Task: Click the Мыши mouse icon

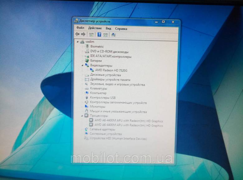Action: click(87, 111)
